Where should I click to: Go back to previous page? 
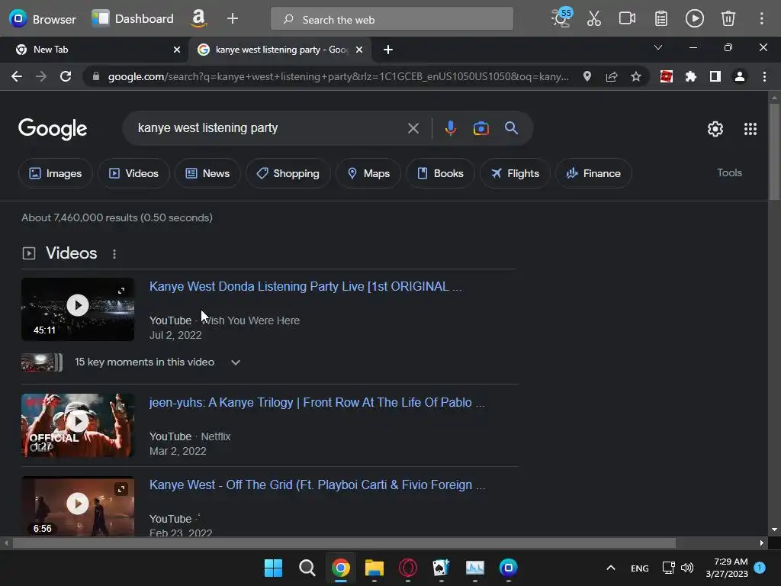pyautogui.click(x=17, y=76)
